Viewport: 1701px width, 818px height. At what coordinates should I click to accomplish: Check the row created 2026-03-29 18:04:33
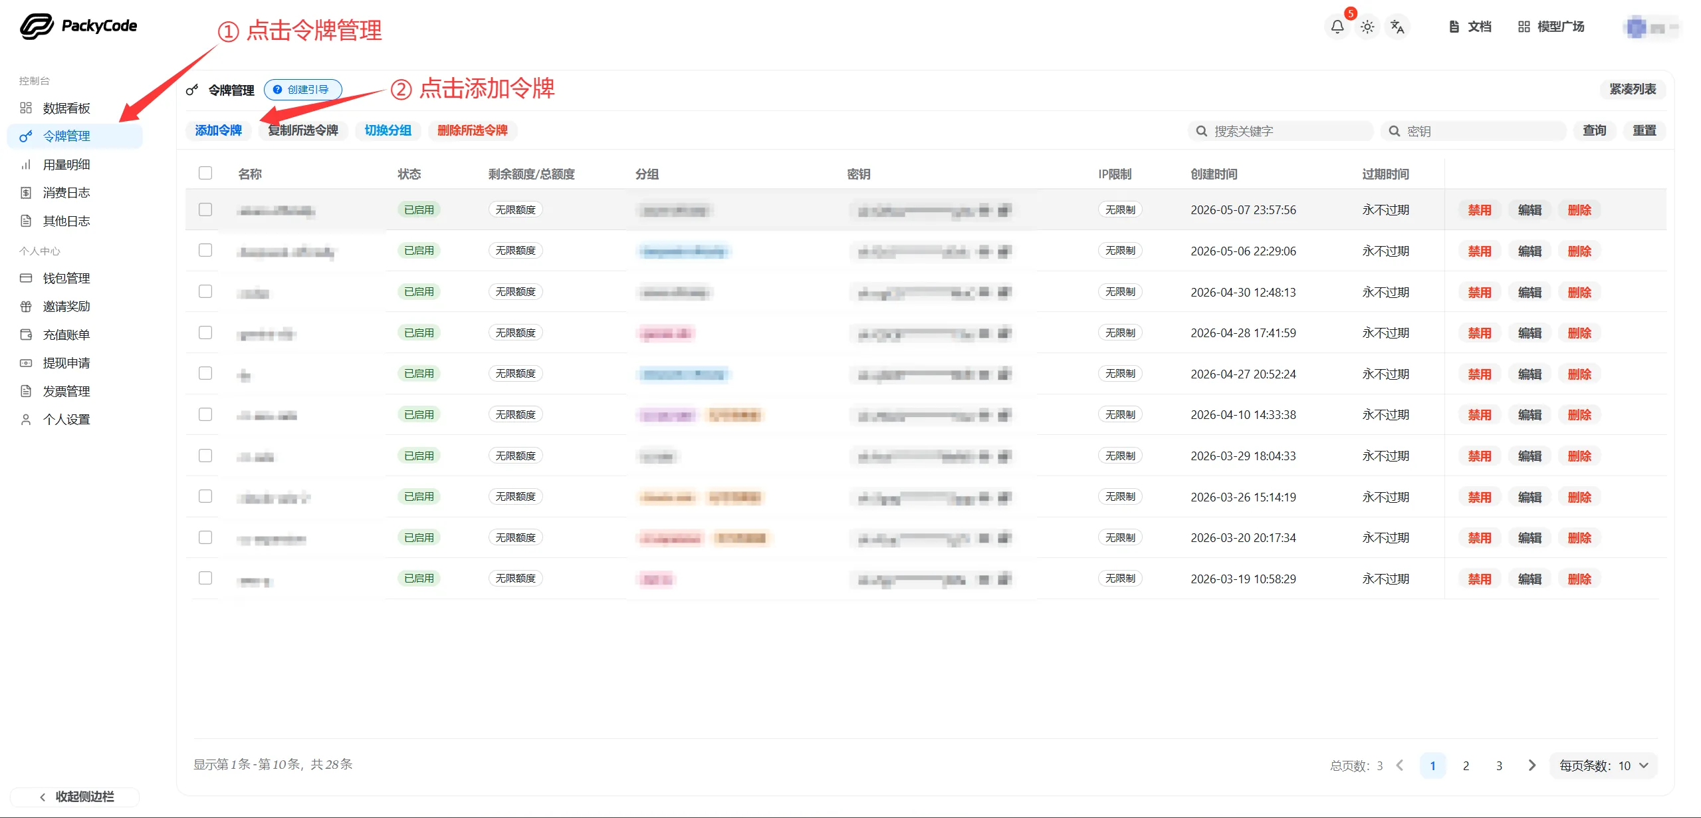(x=205, y=456)
